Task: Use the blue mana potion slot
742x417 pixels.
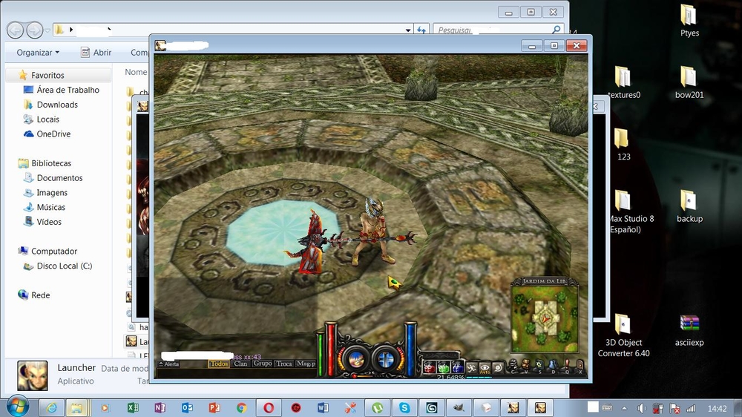Action: 458,368
